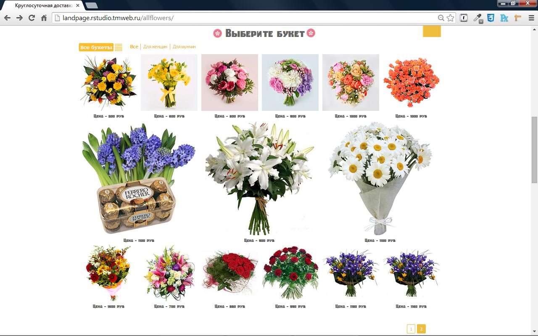Click the page info icon before the URL
The image size is (538, 336).
58,18
